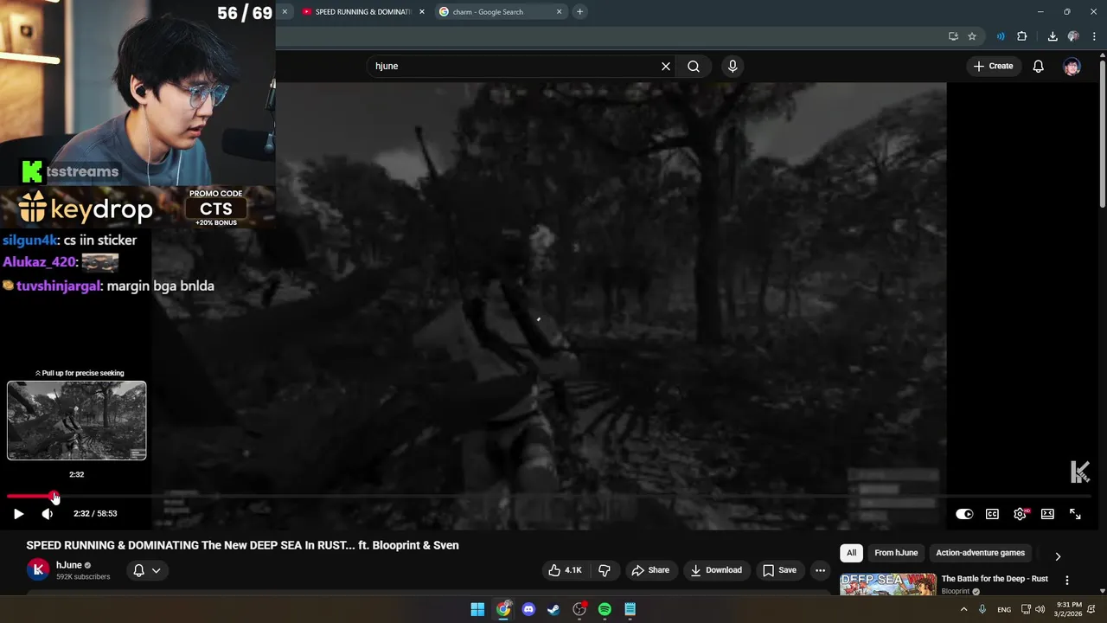Turn on closed captions (CC)
This screenshot has width=1107, height=623.
click(992, 514)
